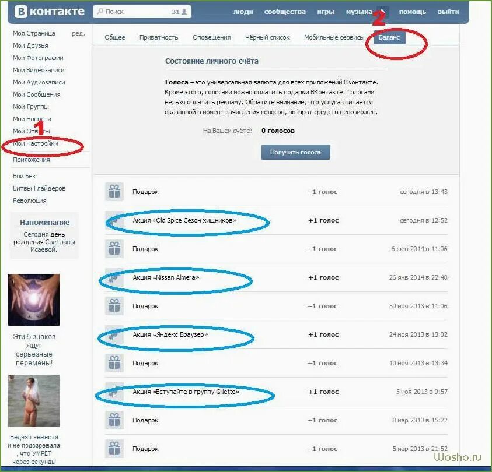
Task: Open the Революция app link
Action: coord(30,200)
